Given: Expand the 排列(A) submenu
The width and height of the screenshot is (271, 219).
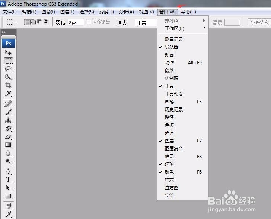Looking at the screenshot, I should [183, 21].
